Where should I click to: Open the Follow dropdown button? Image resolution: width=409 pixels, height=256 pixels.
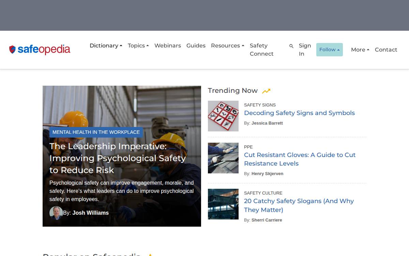click(330, 49)
